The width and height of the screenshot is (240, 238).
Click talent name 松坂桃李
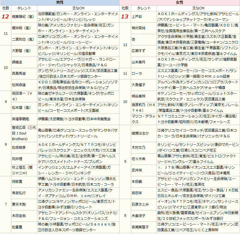(19, 148)
